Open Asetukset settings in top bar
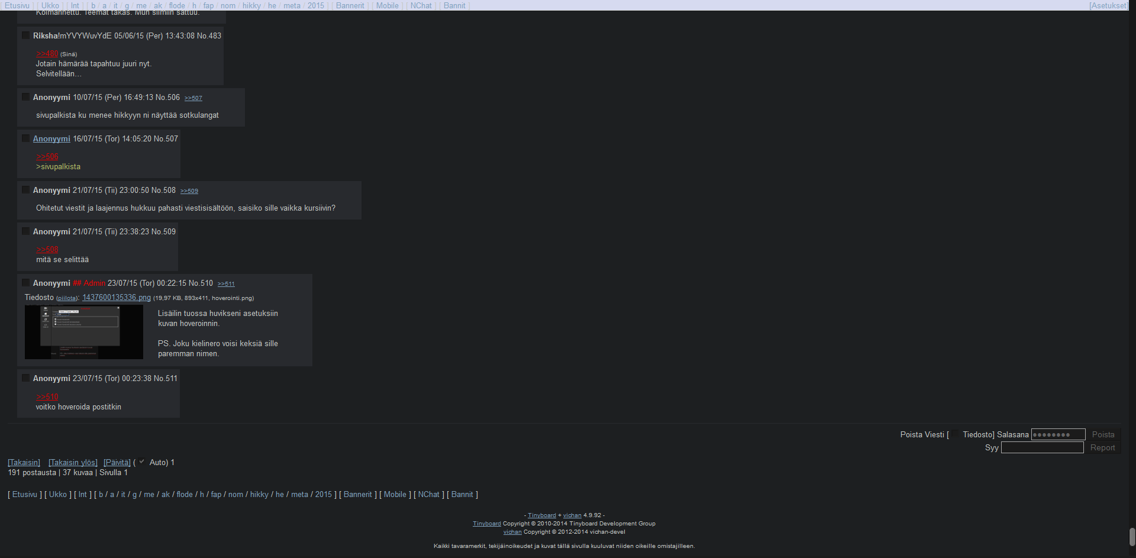Screen dimensions: 1136x558 click(x=1108, y=5)
